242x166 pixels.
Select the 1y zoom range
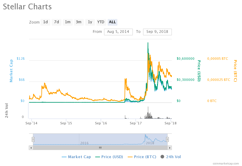tap(90, 22)
